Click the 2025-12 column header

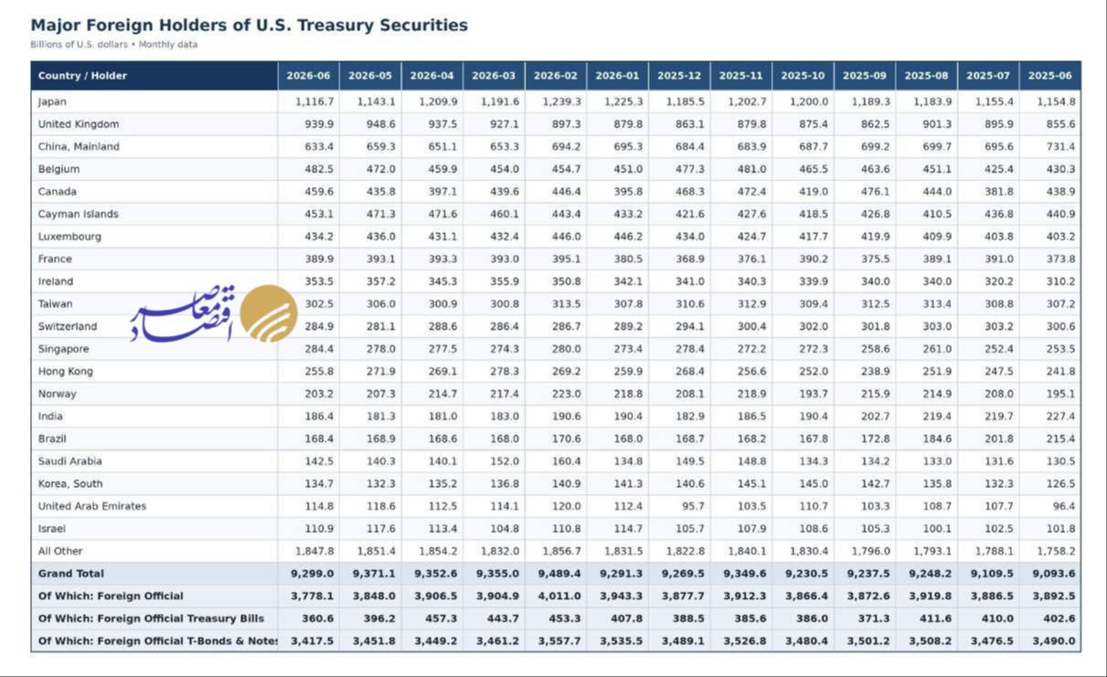pos(678,76)
